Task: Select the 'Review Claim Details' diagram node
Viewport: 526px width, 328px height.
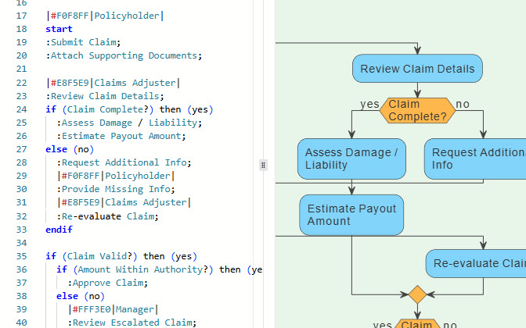Action: coord(417,69)
